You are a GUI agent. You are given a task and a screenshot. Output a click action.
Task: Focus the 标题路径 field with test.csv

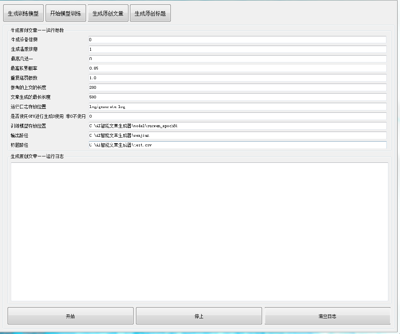tap(238, 145)
